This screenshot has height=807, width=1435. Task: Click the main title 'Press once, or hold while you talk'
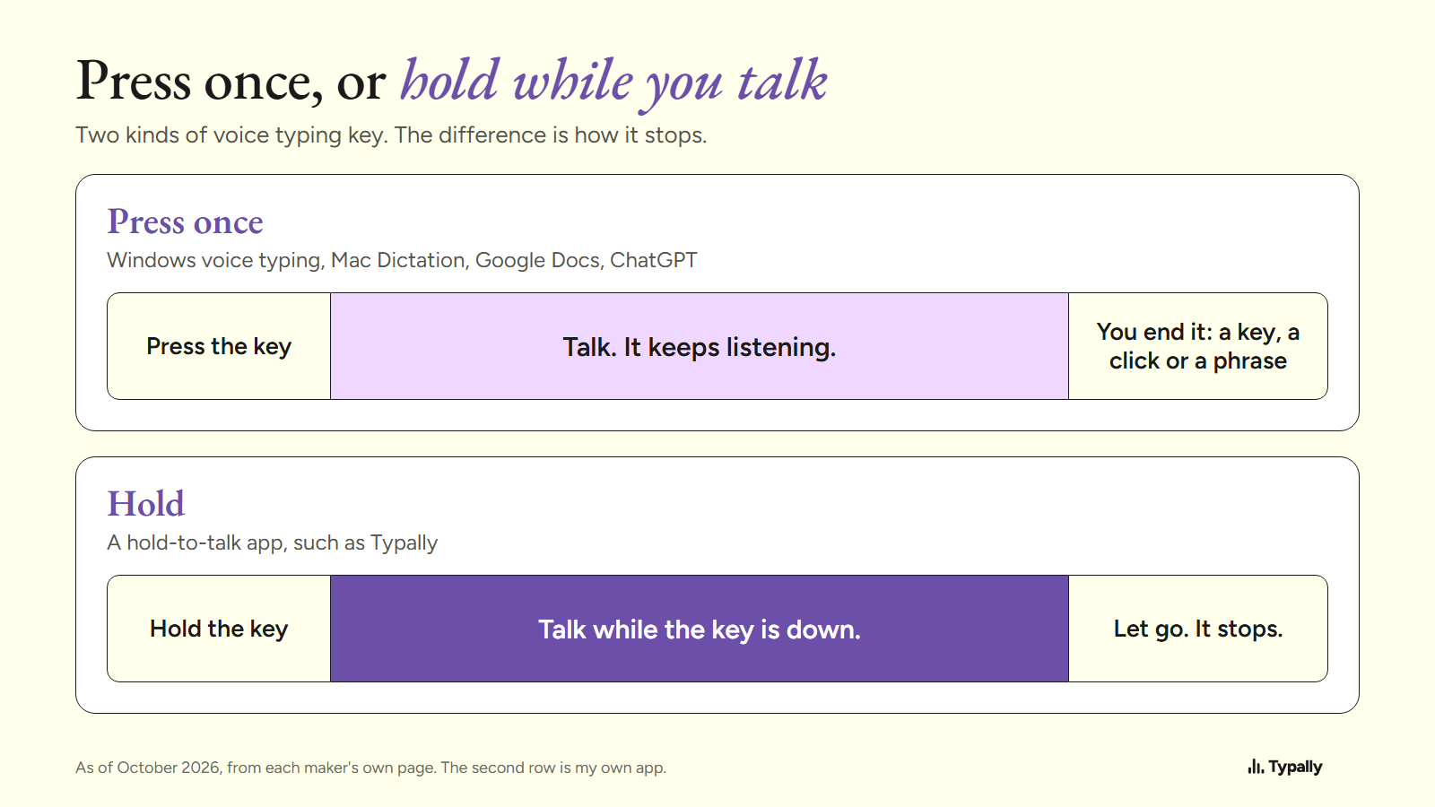click(452, 82)
